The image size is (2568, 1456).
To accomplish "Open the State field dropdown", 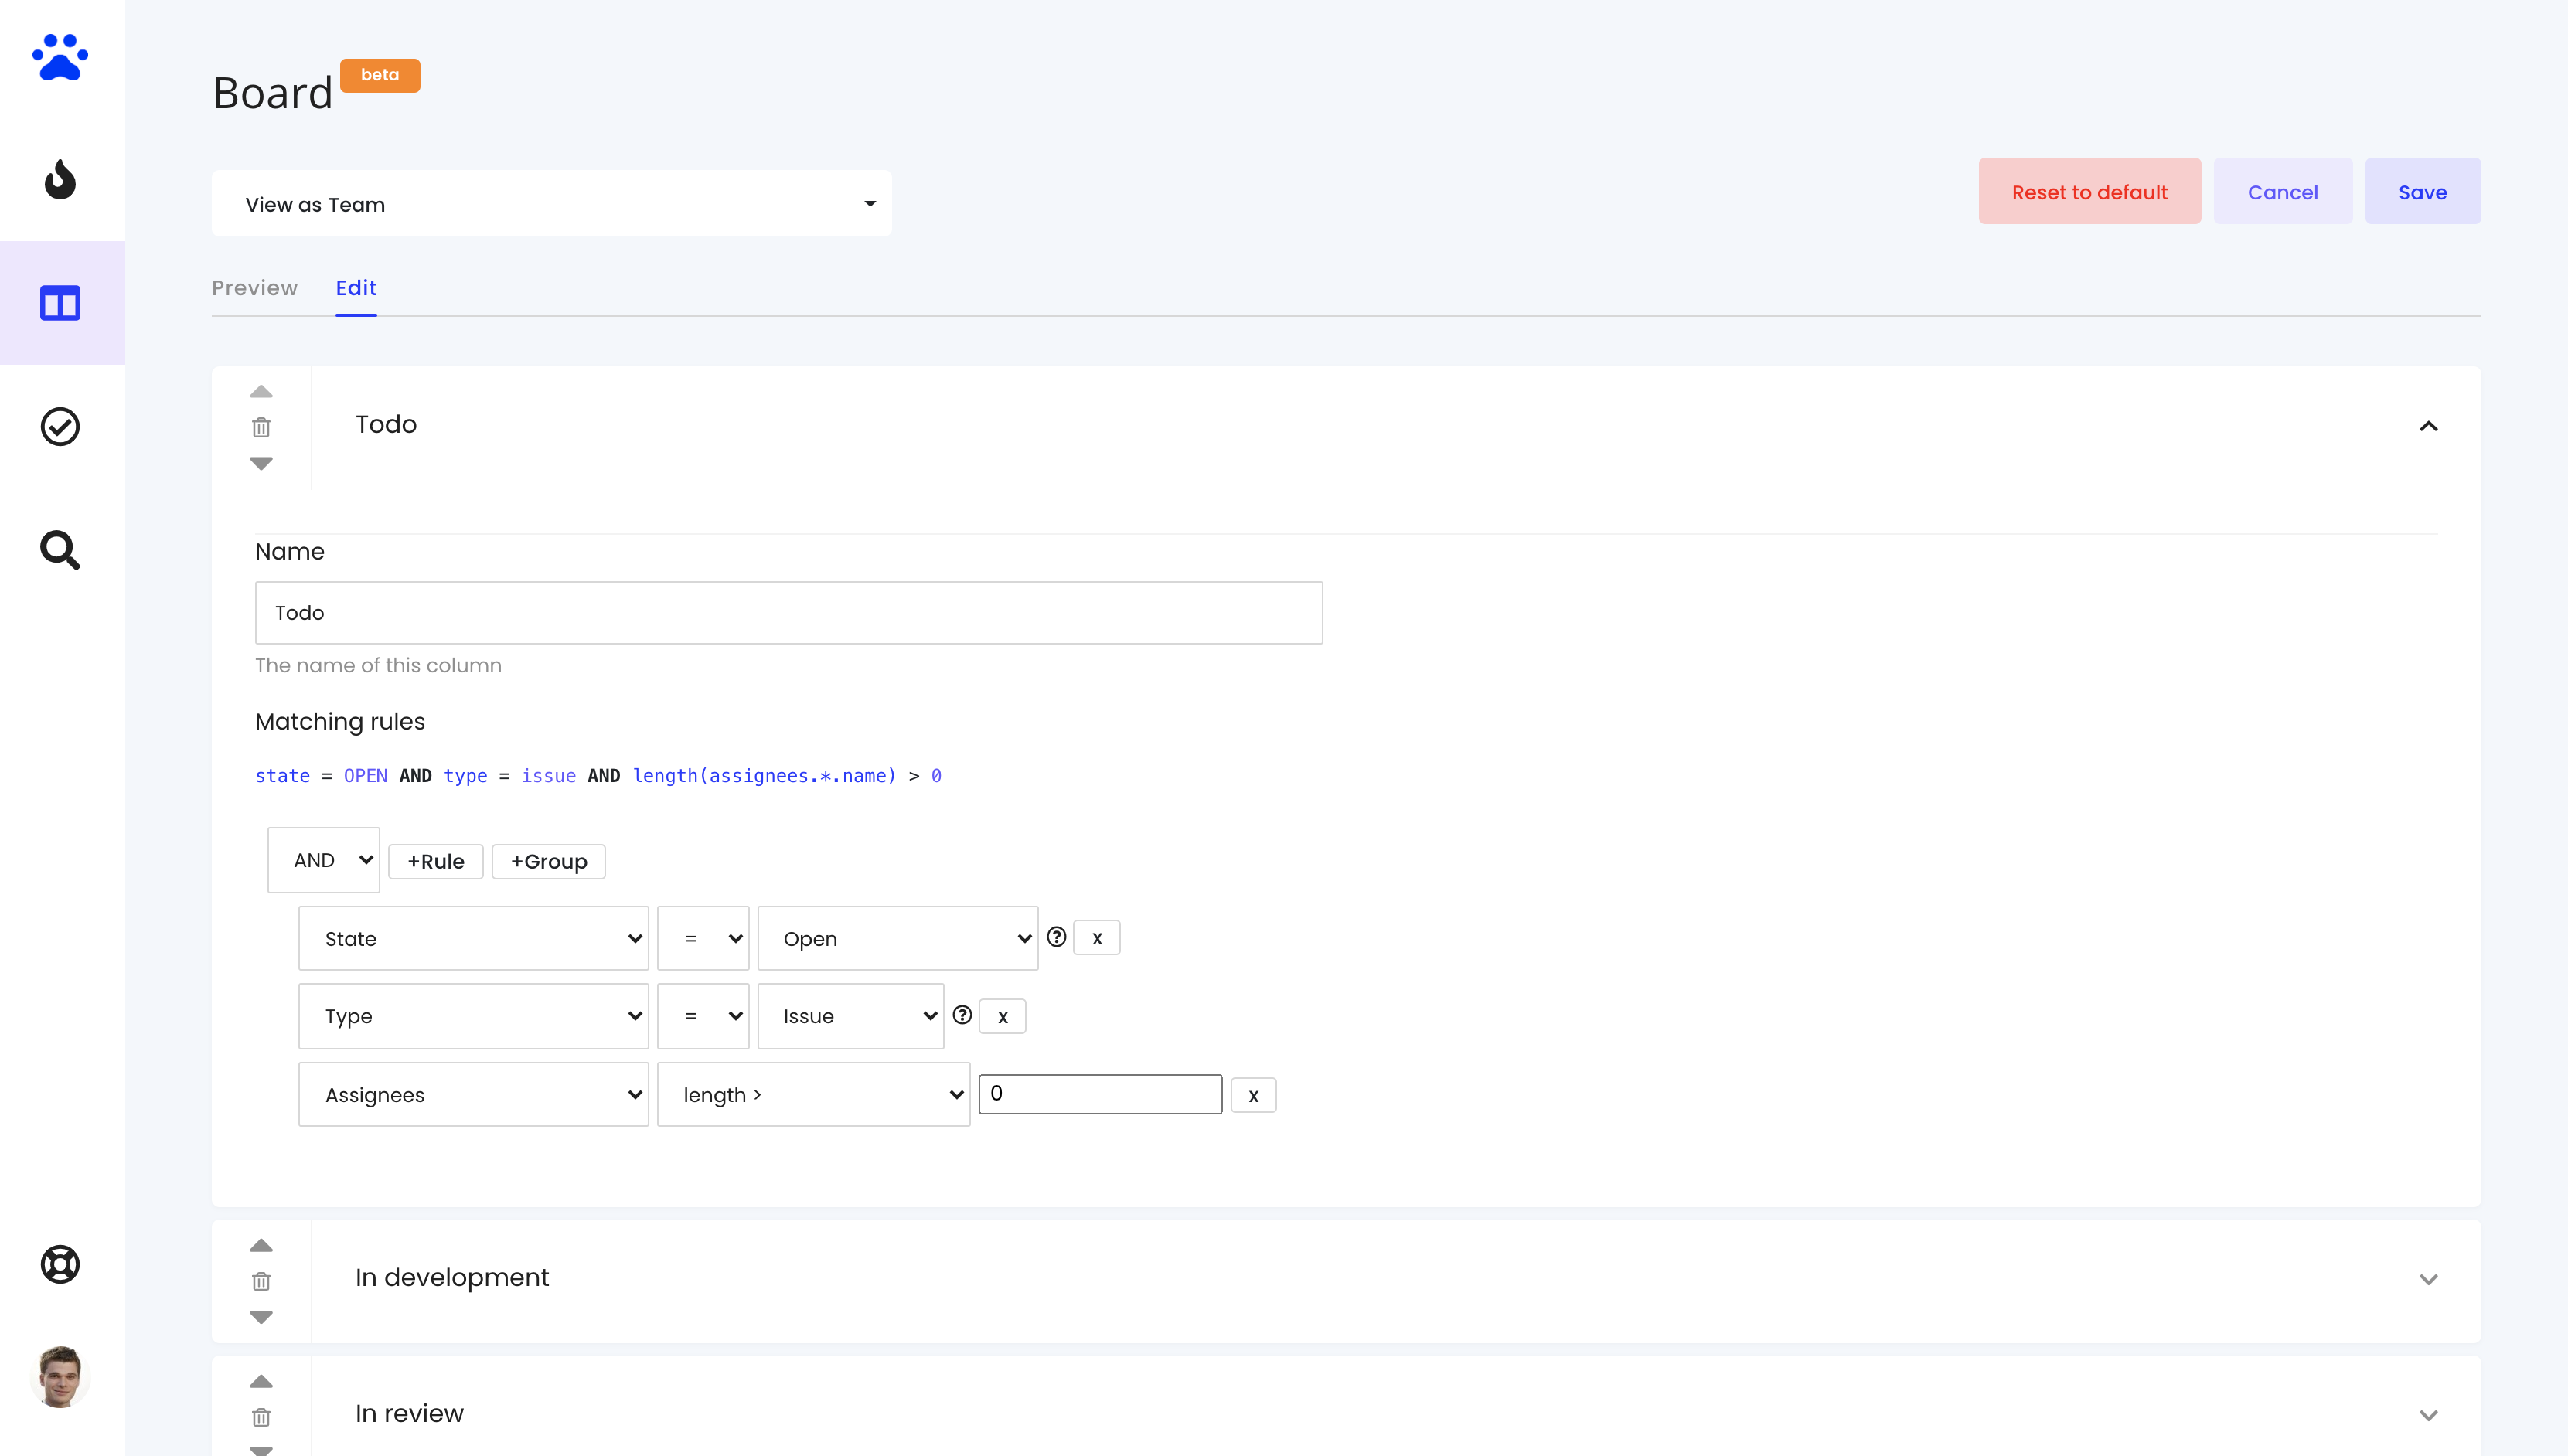I will (x=474, y=938).
